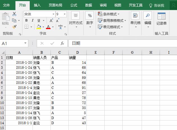
Task: Expand the Name Box A1 dropdown
Action: tap(26, 43)
